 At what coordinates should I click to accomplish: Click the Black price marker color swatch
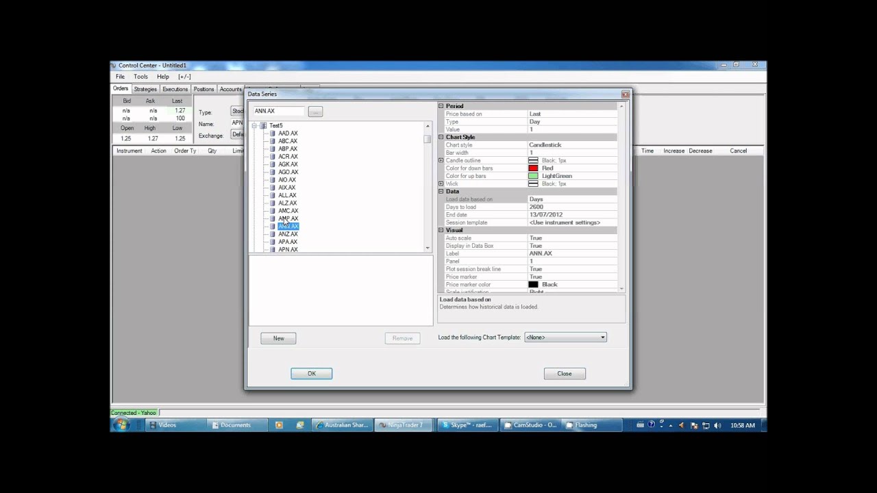pos(533,285)
